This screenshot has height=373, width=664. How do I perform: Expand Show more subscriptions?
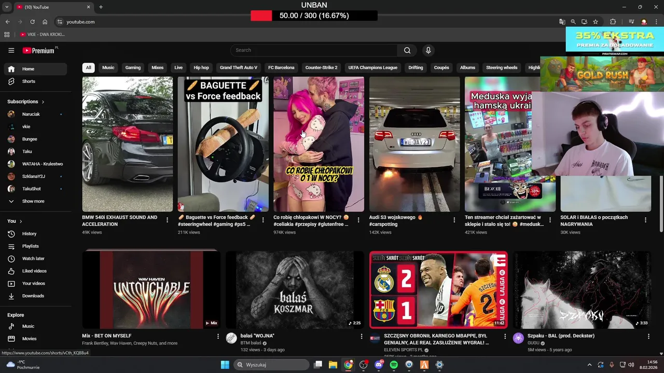35,201
